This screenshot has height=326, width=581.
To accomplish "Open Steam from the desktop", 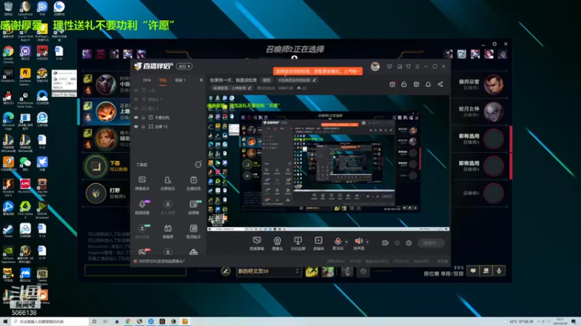I will [x=8, y=230].
